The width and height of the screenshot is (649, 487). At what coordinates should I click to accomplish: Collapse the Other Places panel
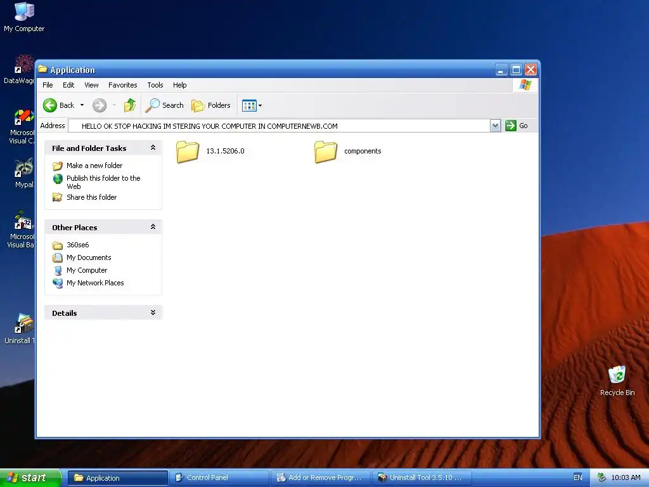(153, 227)
